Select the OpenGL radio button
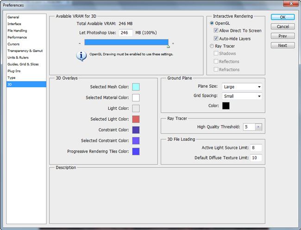The image size is (301, 230). (212, 23)
